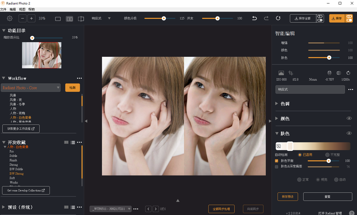The width and height of the screenshot is (357, 215).
Task: Open 预设（传统）more options (three dots)
Action: coord(79,207)
